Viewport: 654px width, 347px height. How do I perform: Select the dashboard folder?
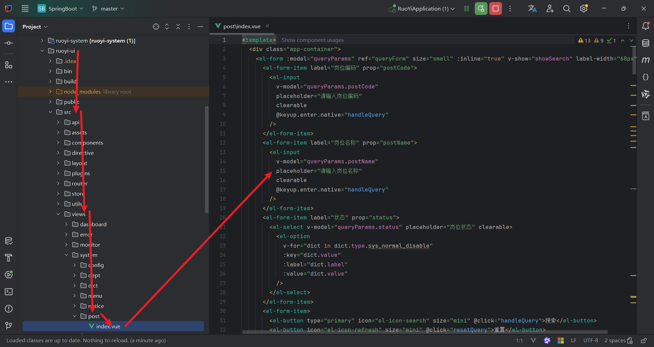point(93,224)
